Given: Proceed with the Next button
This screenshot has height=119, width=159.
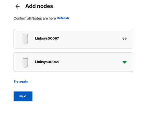Looking at the screenshot, I should click(x=23, y=96).
